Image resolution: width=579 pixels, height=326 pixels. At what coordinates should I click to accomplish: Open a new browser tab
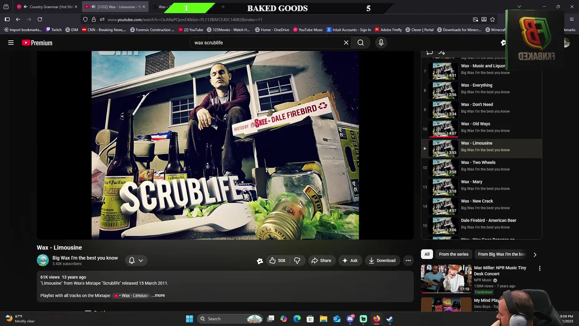tap(223, 7)
